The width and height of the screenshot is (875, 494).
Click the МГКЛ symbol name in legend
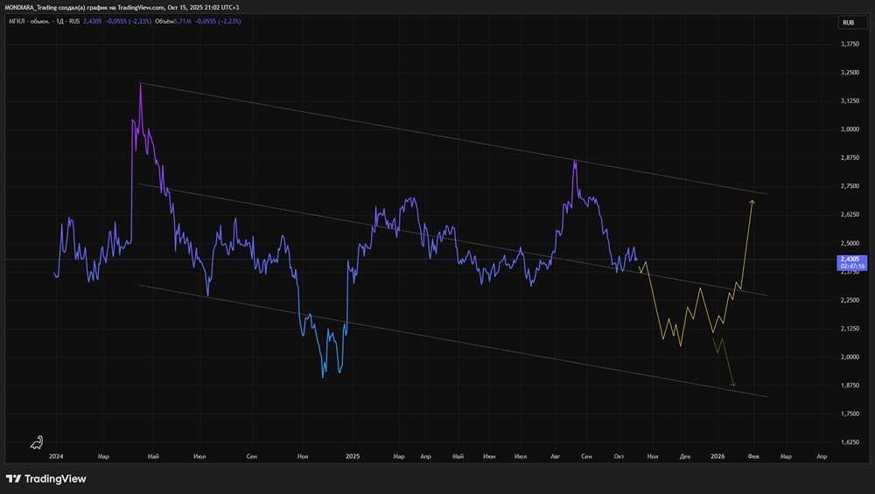click(17, 21)
